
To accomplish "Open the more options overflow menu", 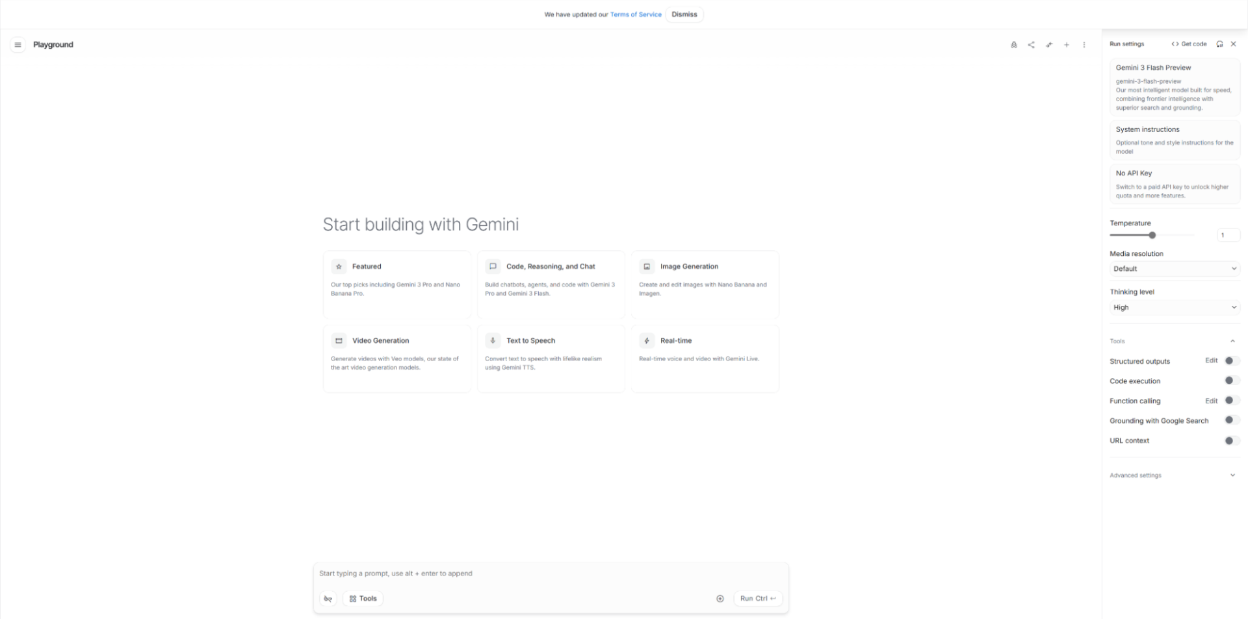I will coord(1084,45).
